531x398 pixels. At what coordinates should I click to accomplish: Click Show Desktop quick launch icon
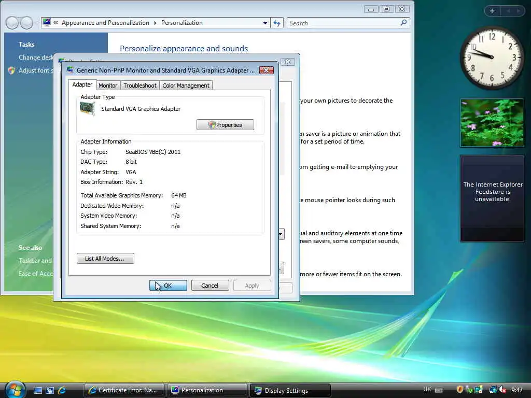[37, 390]
